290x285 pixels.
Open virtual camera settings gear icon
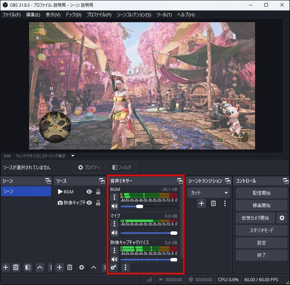(x=282, y=218)
